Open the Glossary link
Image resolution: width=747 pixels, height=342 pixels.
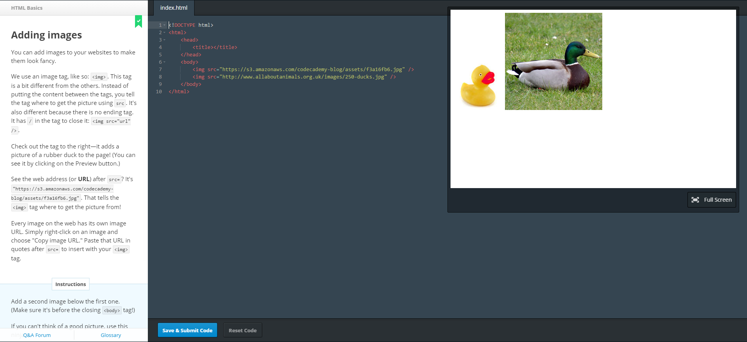coord(111,335)
